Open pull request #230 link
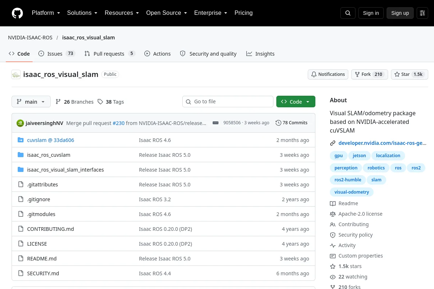This screenshot has height=289, width=434. 119,123
